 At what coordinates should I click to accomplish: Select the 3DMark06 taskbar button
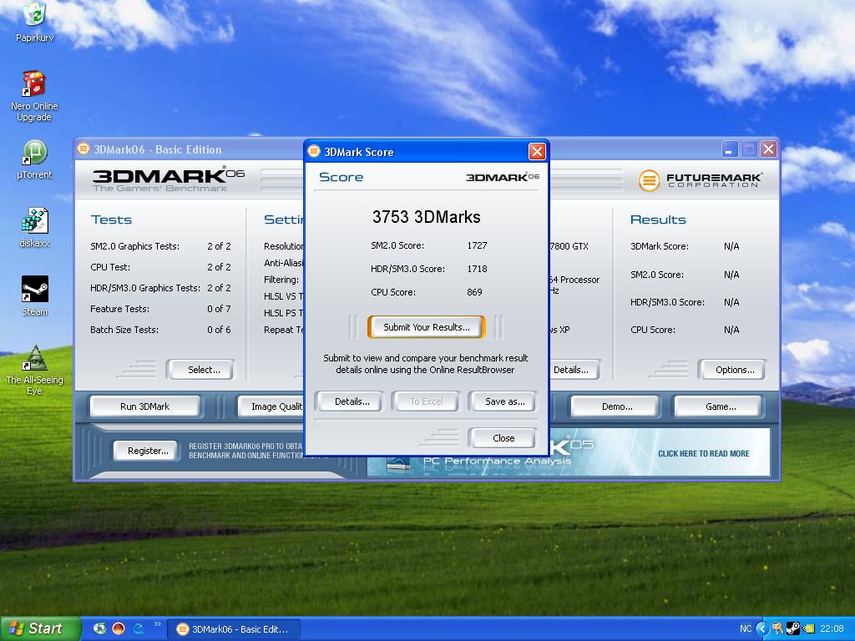pyautogui.click(x=234, y=629)
